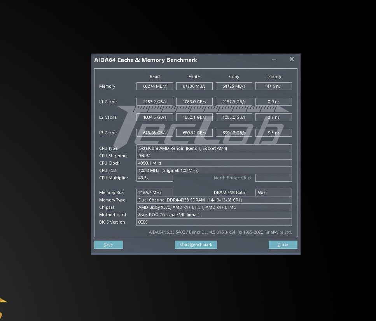The image size is (376, 321).
Task: Start the benchmark run
Action: click(x=196, y=245)
